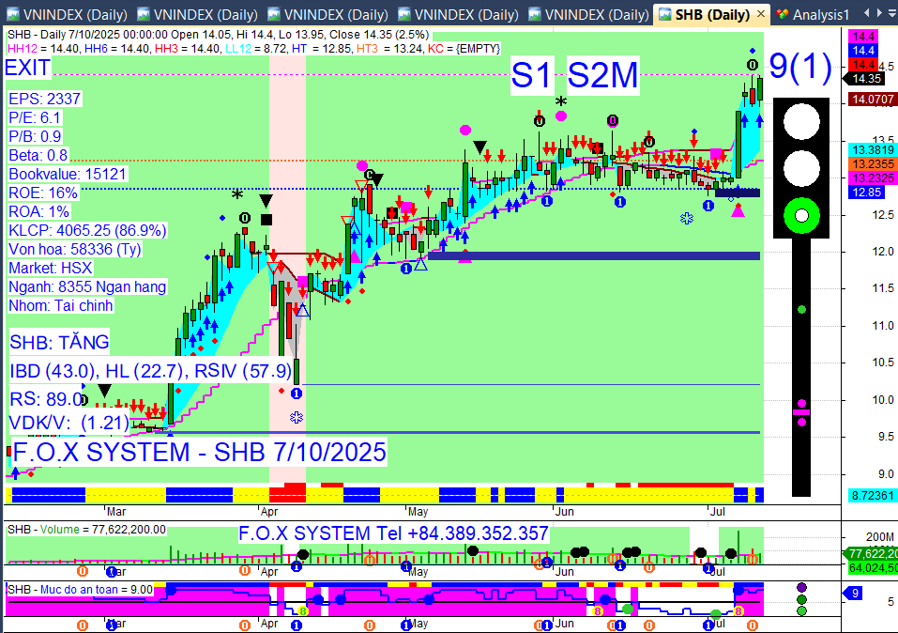Click the SHB - Volume pane title
898x633 pixels.
coord(86,529)
